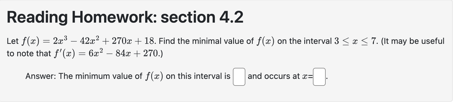The image size is (463, 112).
Task: Click the minimum value answer box
Action: tap(239, 77)
